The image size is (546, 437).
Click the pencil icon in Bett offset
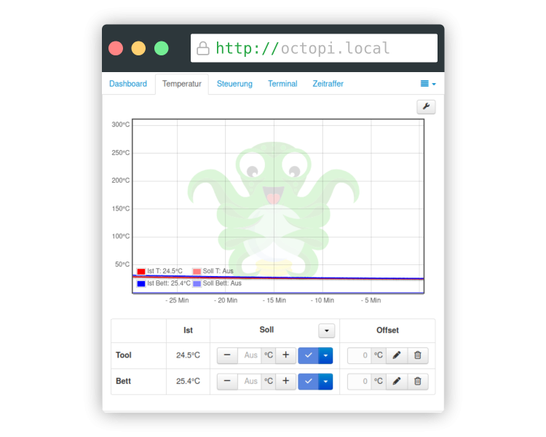pos(397,381)
